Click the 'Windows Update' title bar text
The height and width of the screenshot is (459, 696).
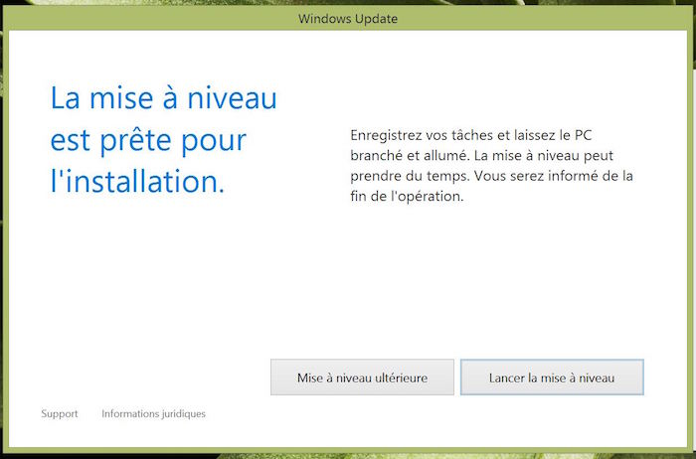point(348,19)
